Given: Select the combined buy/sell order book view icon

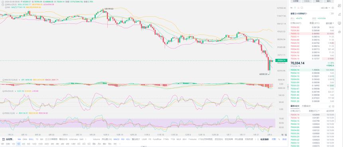Looking at the screenshot, I should pyautogui.click(x=292, y=8).
